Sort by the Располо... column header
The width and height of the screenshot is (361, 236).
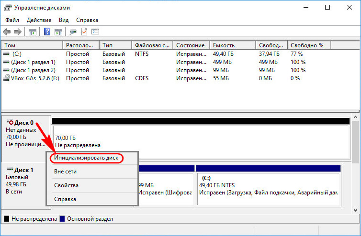(x=81, y=45)
